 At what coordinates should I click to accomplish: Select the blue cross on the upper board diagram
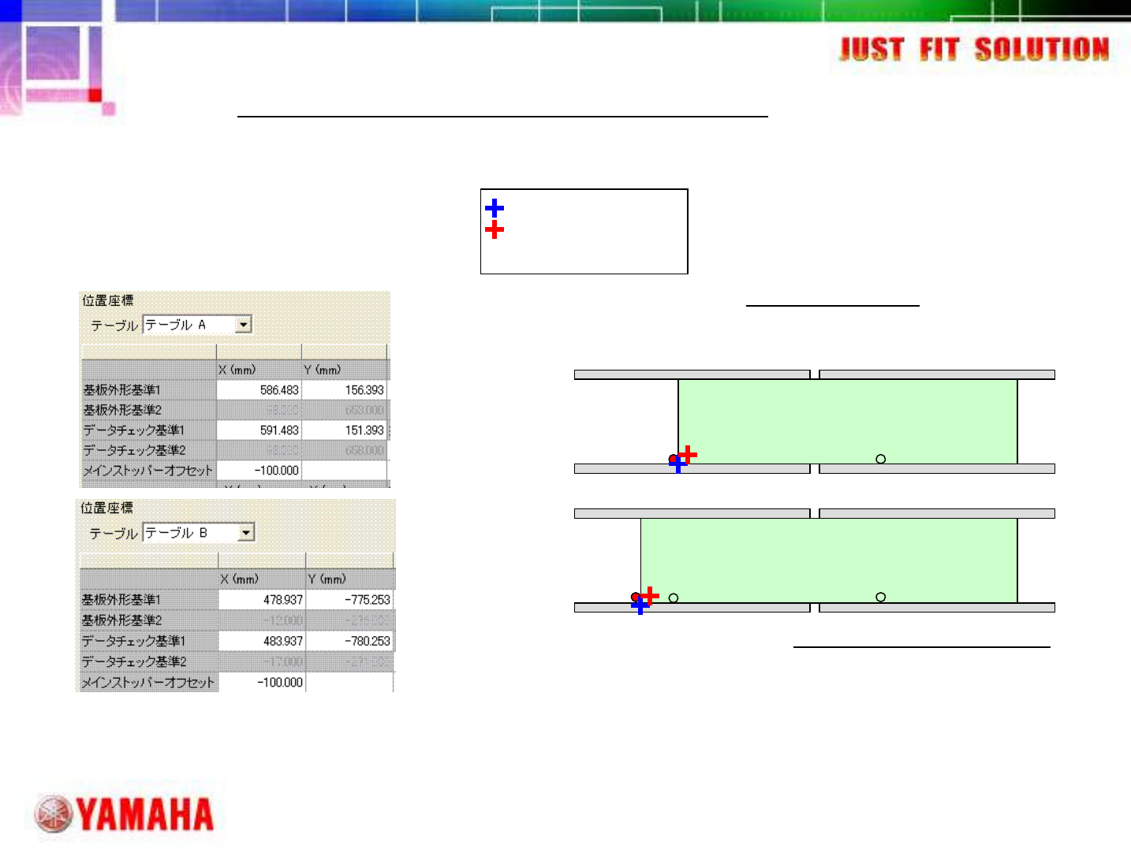pos(677,464)
